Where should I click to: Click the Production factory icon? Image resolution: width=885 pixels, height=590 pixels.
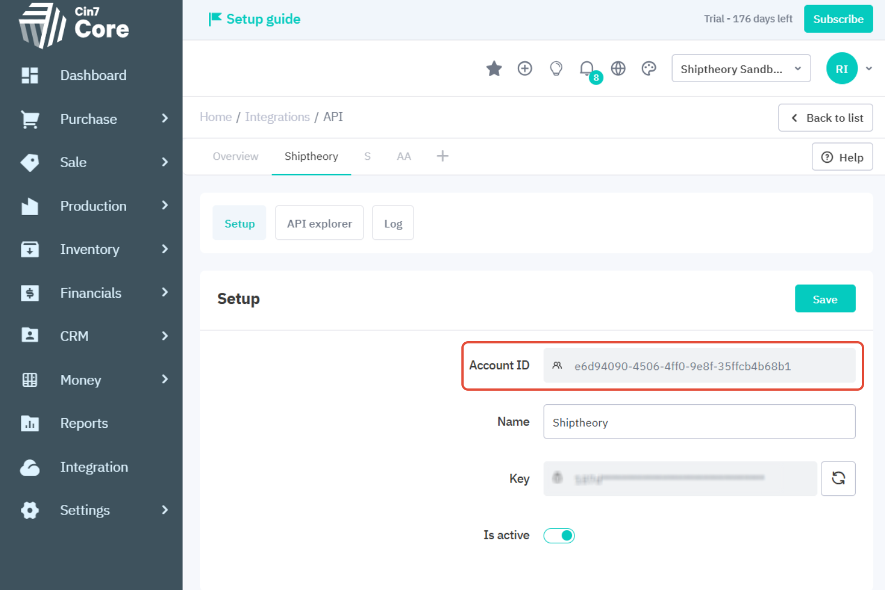point(30,206)
